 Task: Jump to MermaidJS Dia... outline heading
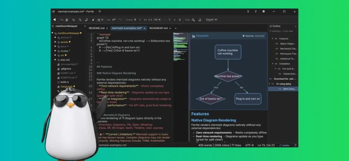point(289,49)
